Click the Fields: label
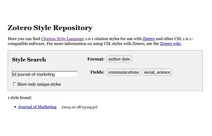 pos(97,72)
